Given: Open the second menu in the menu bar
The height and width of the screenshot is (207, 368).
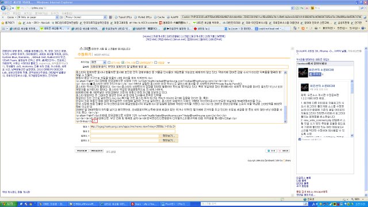Looking at the screenshot, I should click(17, 13).
